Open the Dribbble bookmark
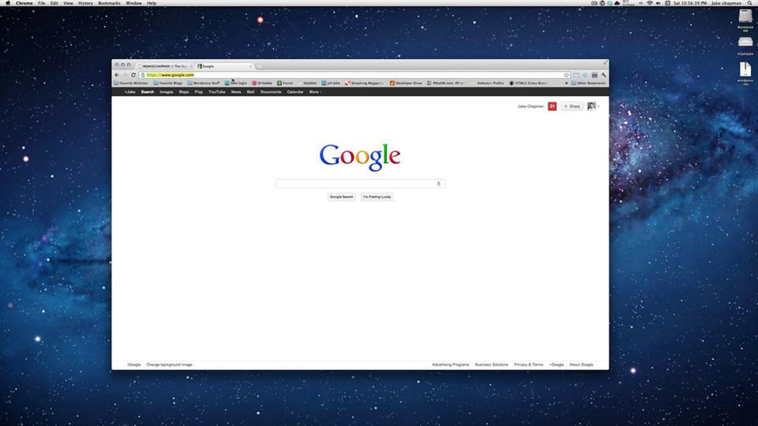The image size is (758, 426). (x=262, y=83)
